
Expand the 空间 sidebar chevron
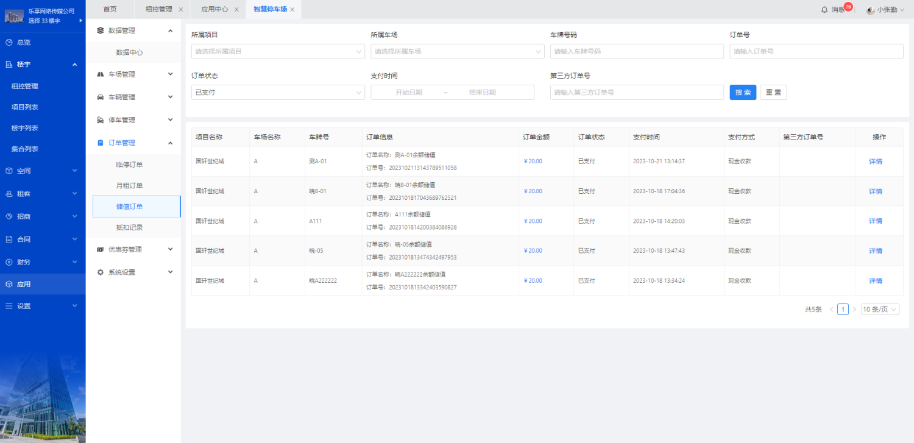pyautogui.click(x=74, y=171)
